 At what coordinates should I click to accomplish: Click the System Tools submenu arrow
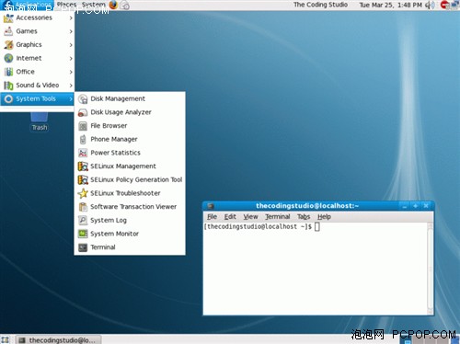coord(71,99)
